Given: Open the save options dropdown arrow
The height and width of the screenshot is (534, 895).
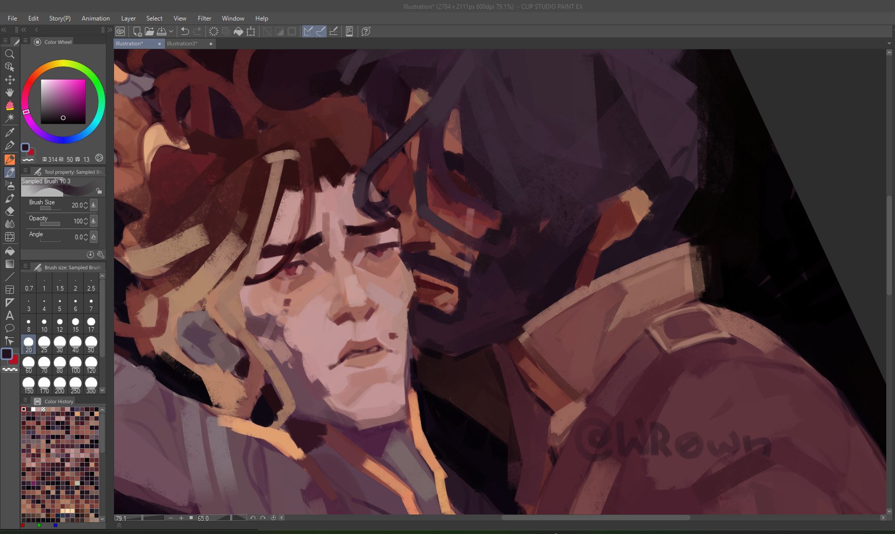Looking at the screenshot, I should coord(171,31).
